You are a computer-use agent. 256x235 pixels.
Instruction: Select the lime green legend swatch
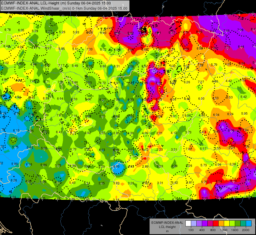click(x=232, y=224)
